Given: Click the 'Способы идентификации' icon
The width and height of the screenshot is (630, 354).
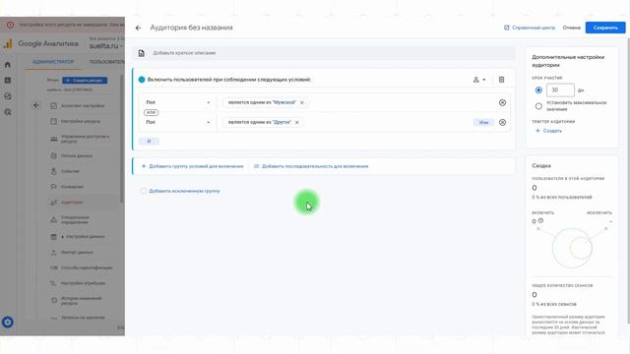Looking at the screenshot, I should (53, 267).
